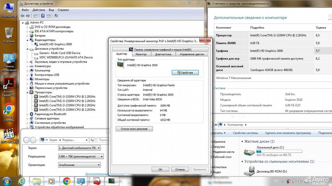Open the Разрешение 1366 × 768 dropdown
332x186 pixels.
point(81,157)
